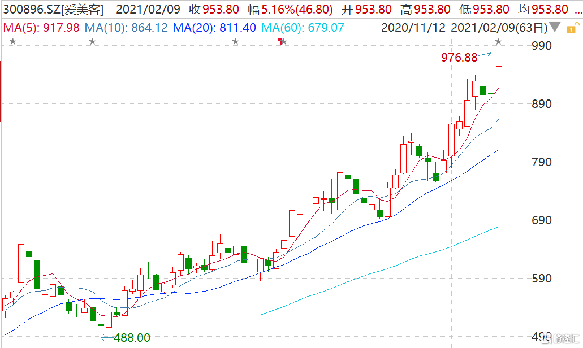Click the 488.00 period-low annotation
The height and width of the screenshot is (348, 583).
click(132, 338)
